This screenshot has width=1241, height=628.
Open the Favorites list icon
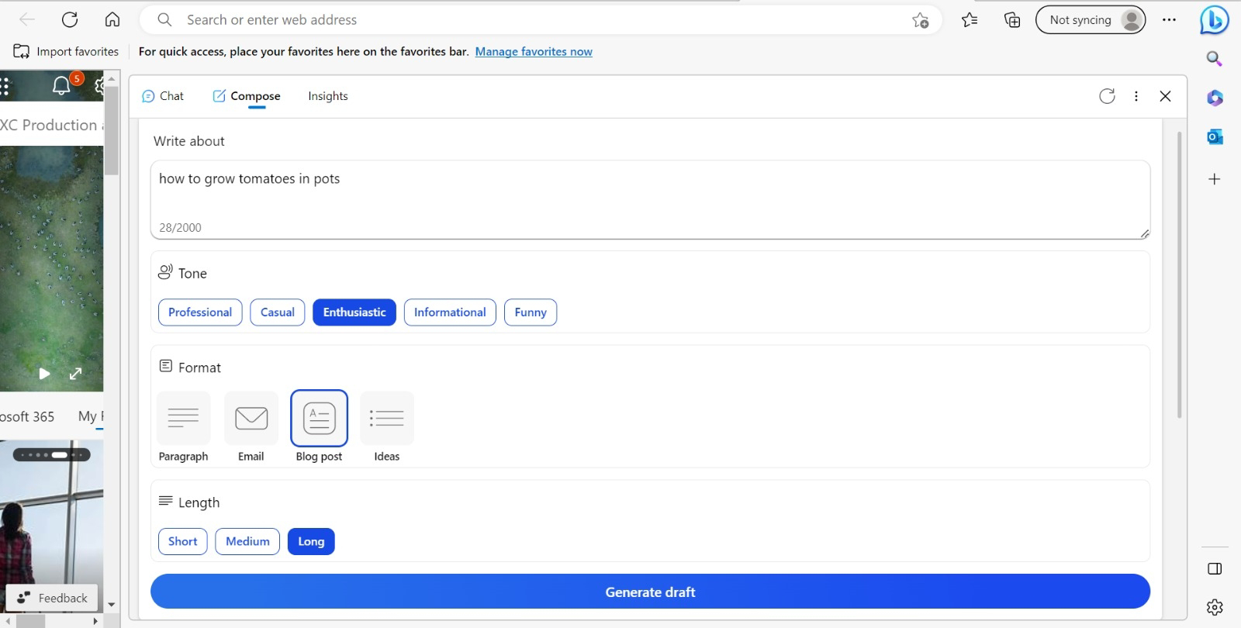point(970,20)
